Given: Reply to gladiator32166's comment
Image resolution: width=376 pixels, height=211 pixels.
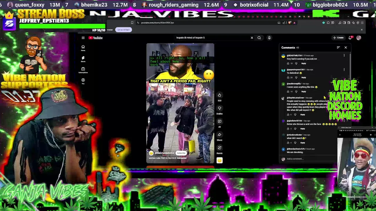Looking at the screenshot, I should (303, 129).
